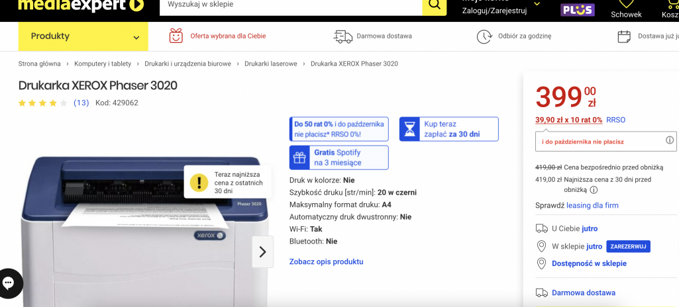Image resolution: width=679 pixels, height=307 pixels.
Task: Click info icon in 'i do października nie płacisz' box
Action: 670,140
